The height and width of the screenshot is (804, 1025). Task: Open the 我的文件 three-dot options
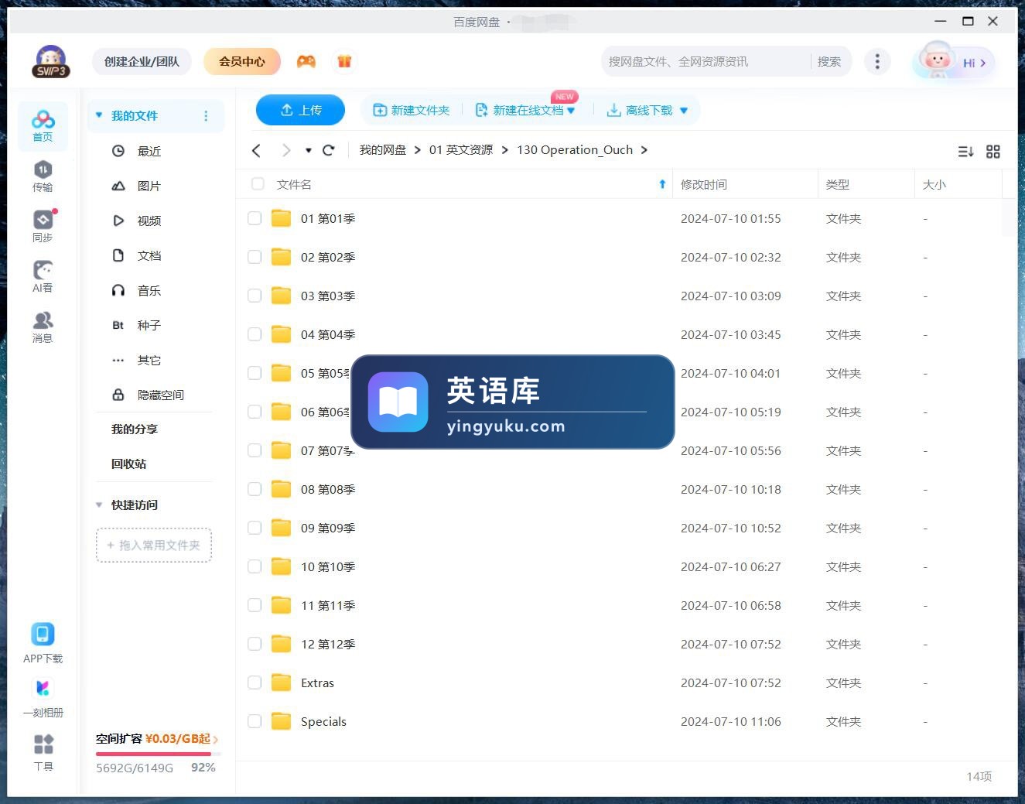206,116
